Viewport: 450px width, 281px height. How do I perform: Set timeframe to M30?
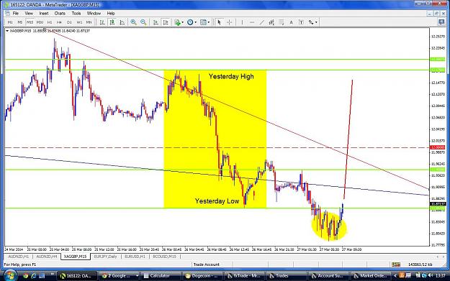40,22
